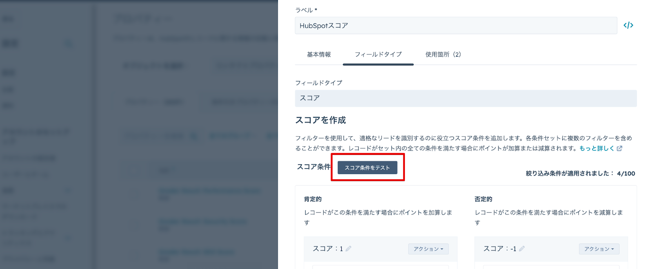The width and height of the screenshot is (653, 269).
Task: Follow the もっと詳しく link
Action: pyautogui.click(x=597, y=148)
